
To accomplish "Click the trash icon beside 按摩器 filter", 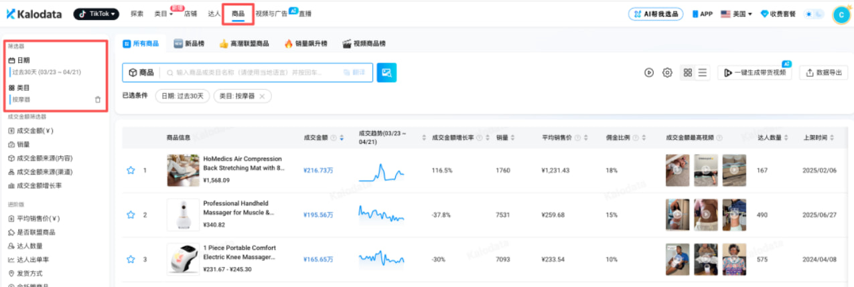I will [98, 99].
